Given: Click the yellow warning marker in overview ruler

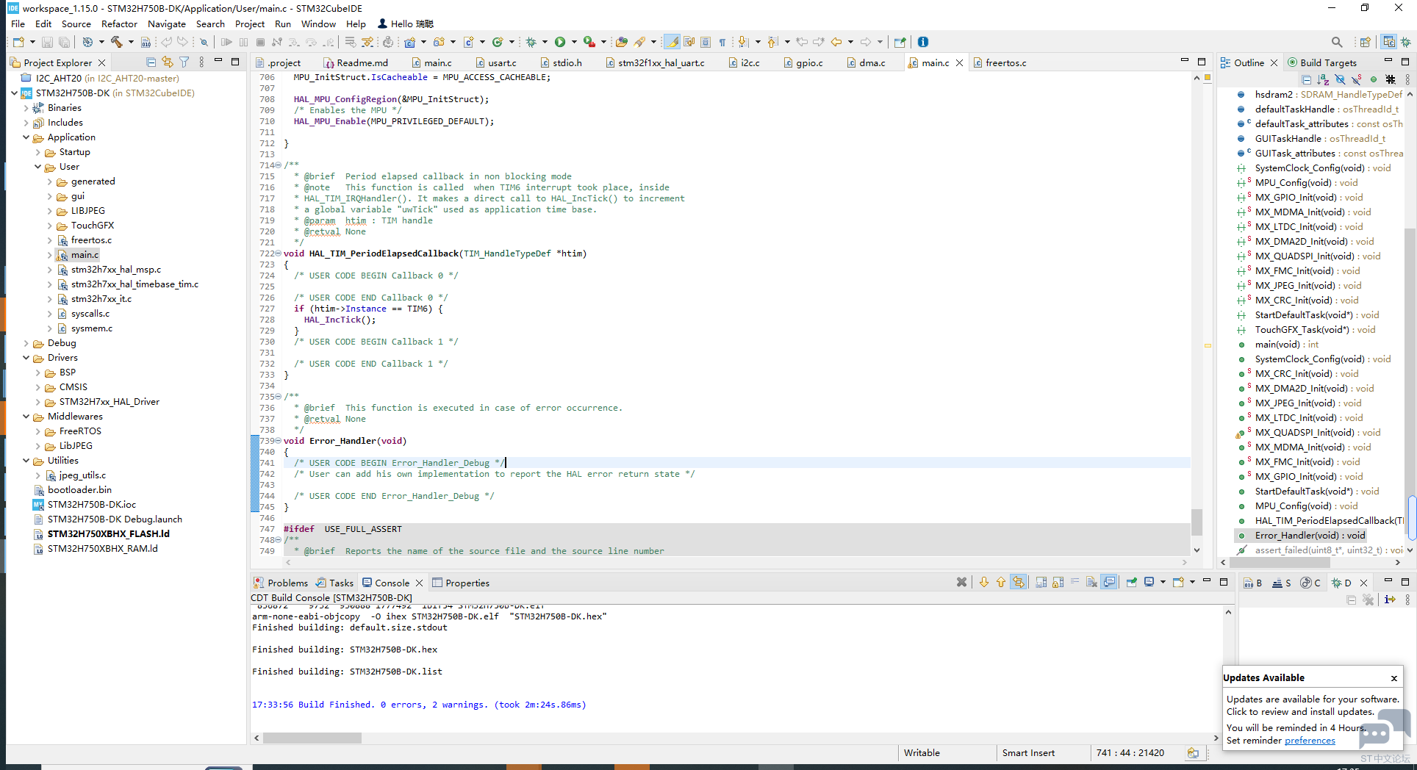Looking at the screenshot, I should 1208,345.
